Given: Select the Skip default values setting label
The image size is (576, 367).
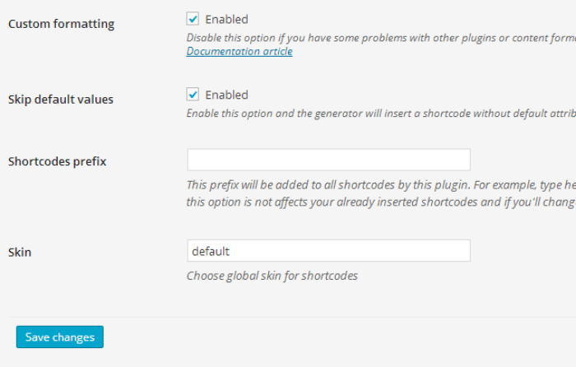Looking at the screenshot, I should click(x=61, y=100).
